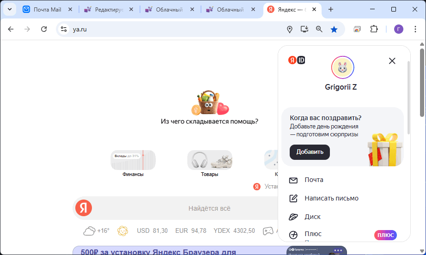Image resolution: width=426 pixels, height=255 pixels.
Task: Open YDEX 4302,50 stock quote
Action: click(x=234, y=231)
